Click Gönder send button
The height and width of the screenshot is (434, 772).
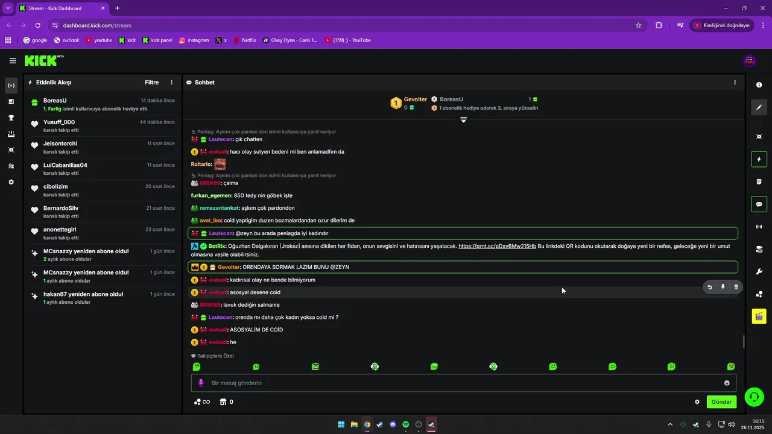click(x=721, y=402)
